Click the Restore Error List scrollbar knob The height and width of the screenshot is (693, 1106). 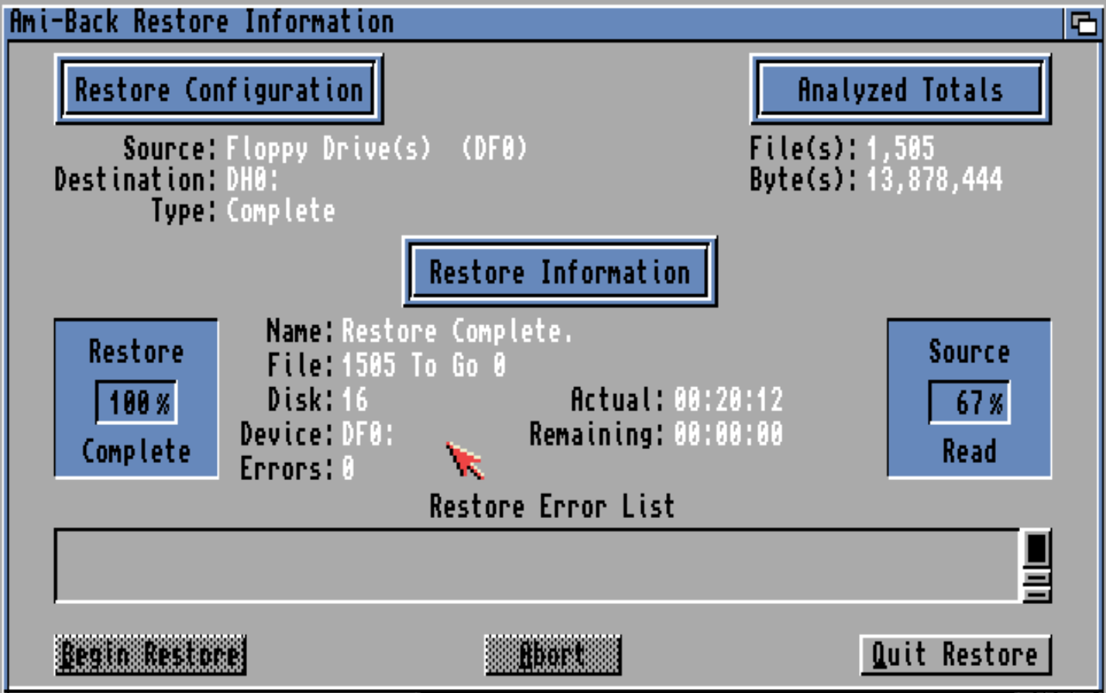pos(1036,549)
